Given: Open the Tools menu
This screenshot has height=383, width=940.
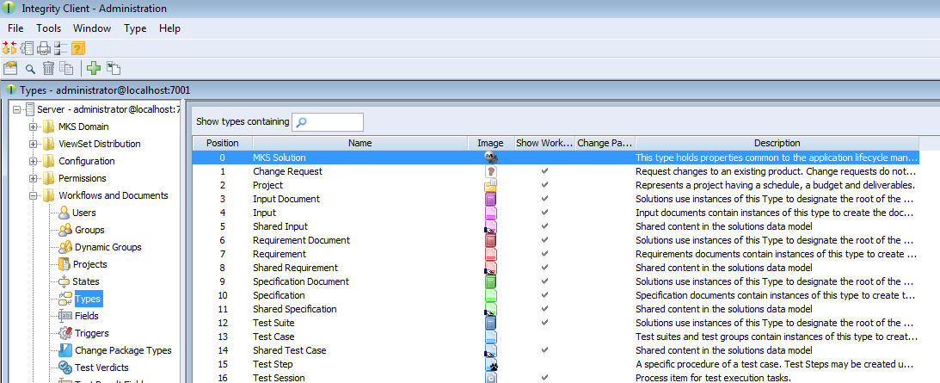Looking at the screenshot, I should pos(48,28).
